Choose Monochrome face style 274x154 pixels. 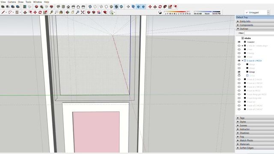[x=121, y=7]
